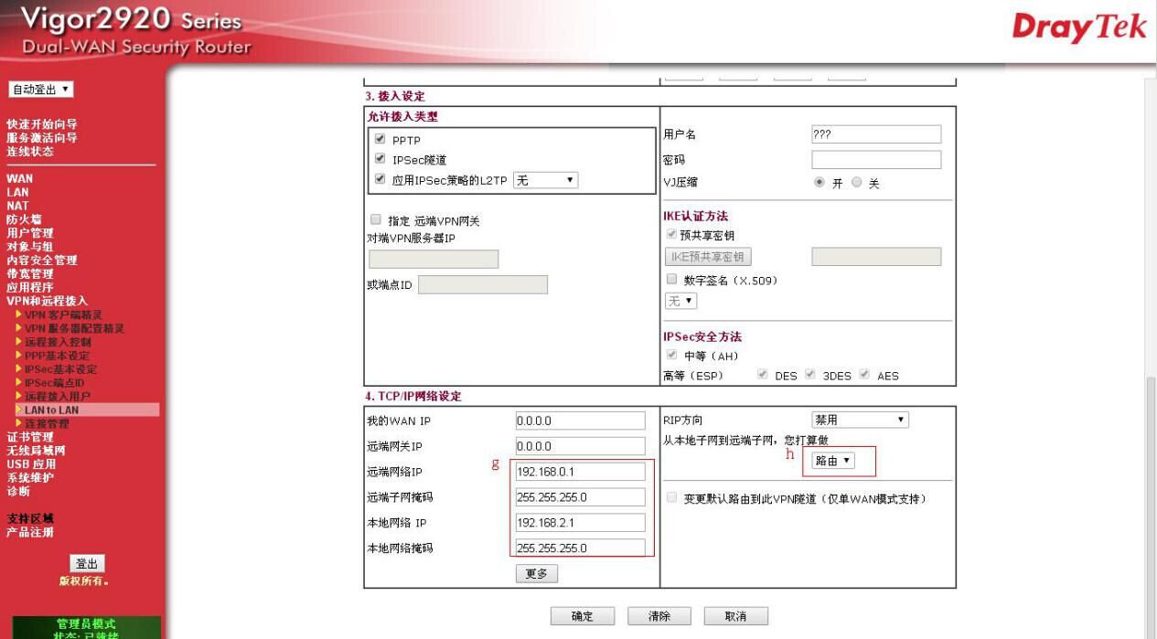Focus the 用户名 input field

pos(876,134)
